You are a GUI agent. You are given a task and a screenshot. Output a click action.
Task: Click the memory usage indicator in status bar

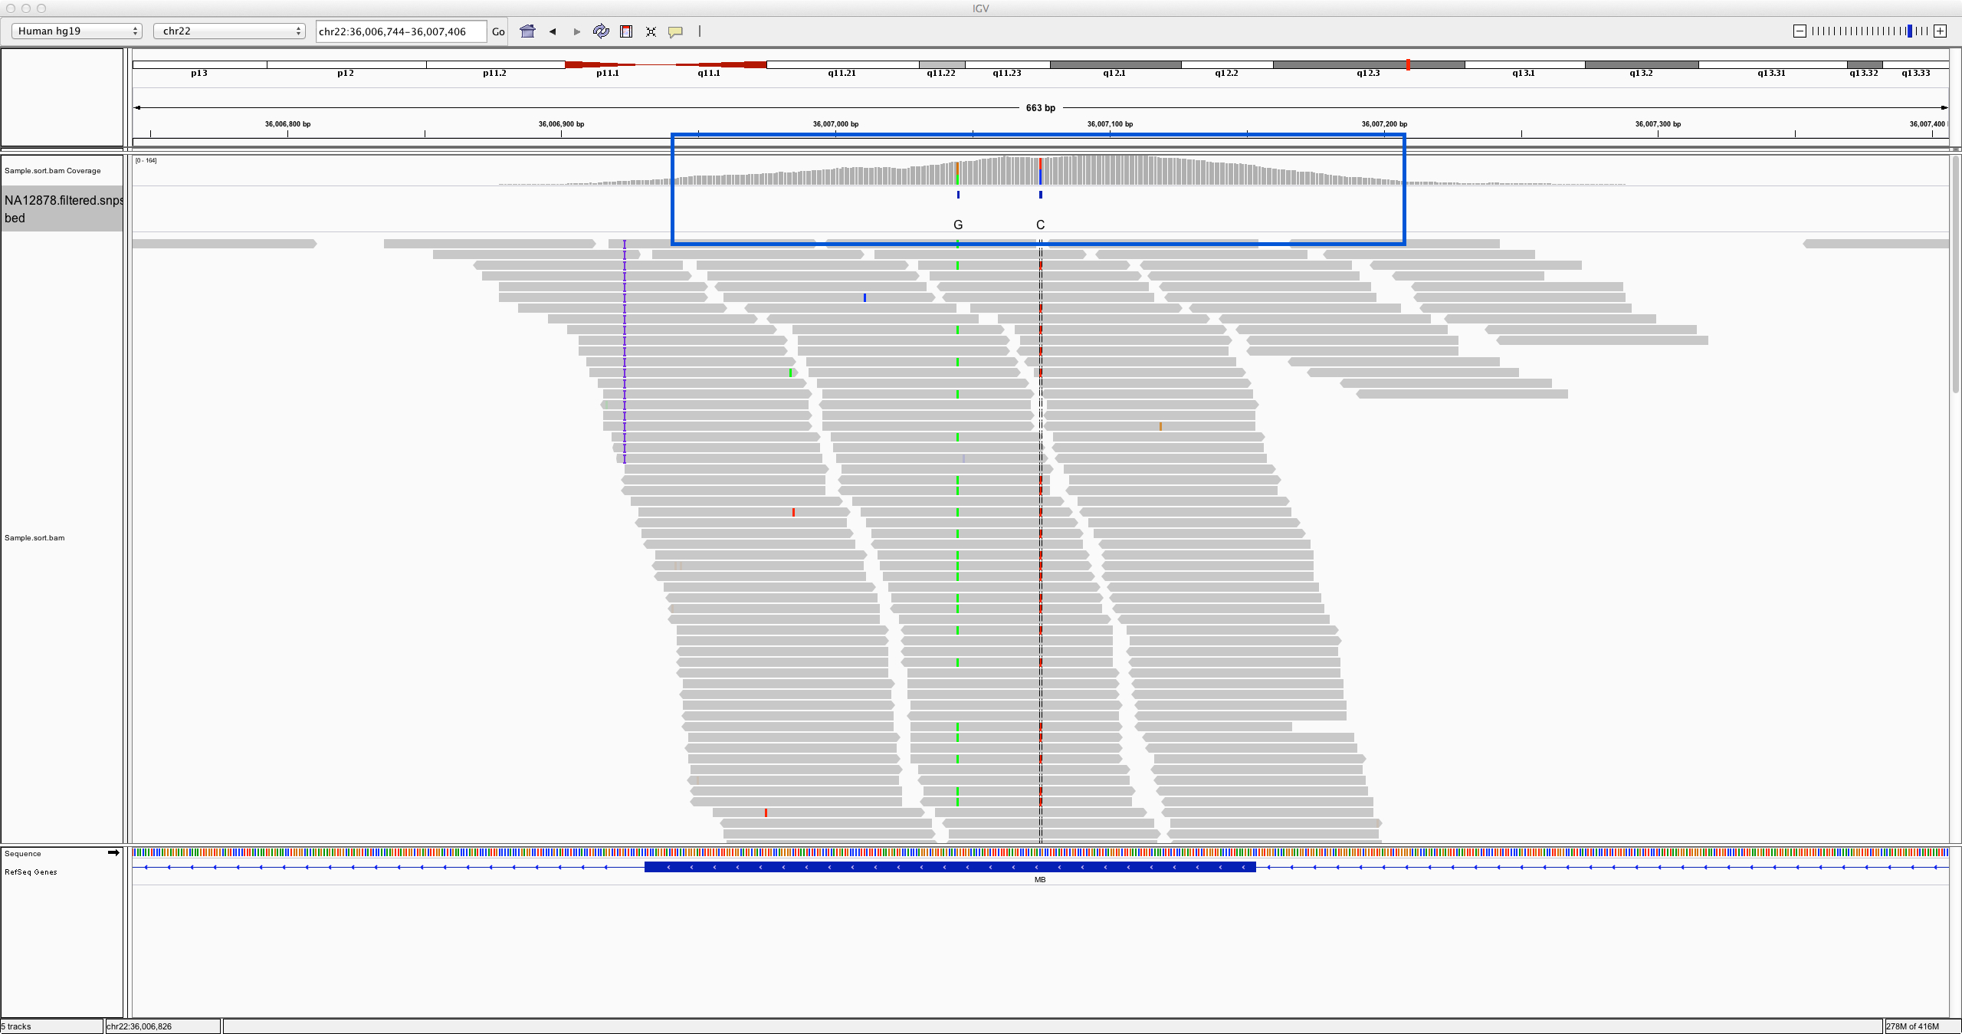tap(1913, 1026)
